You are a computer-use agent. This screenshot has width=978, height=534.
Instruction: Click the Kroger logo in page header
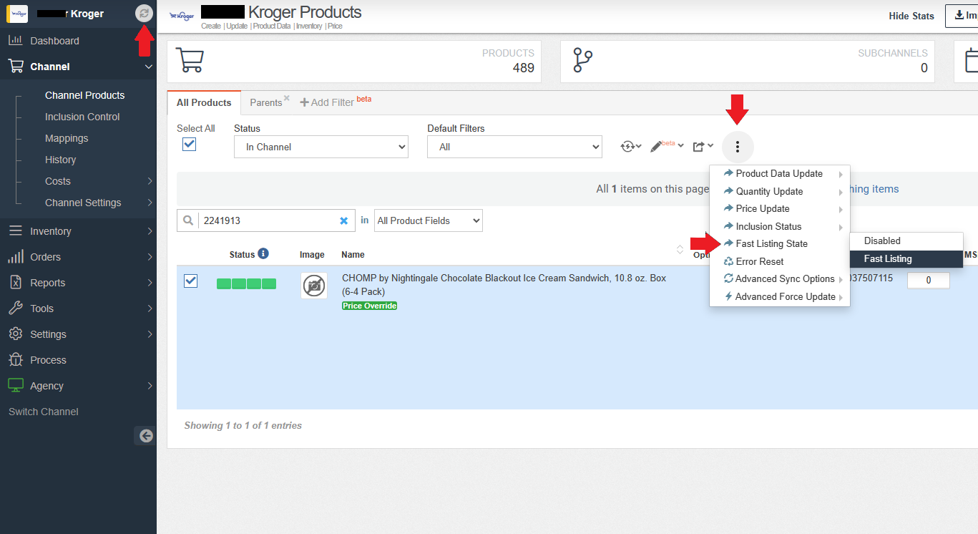pos(182,15)
